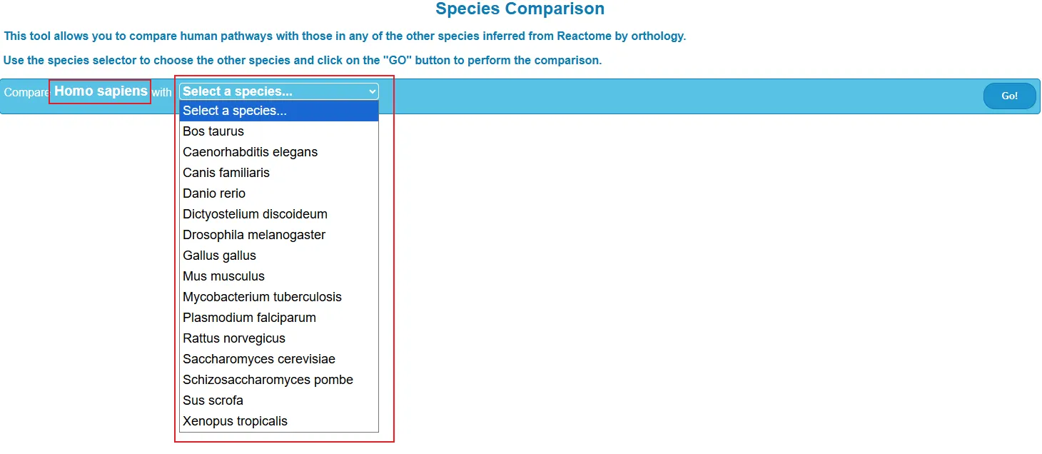Pick Gallus gallus from the dropdown
Screen dimensions: 1042x454
point(219,256)
